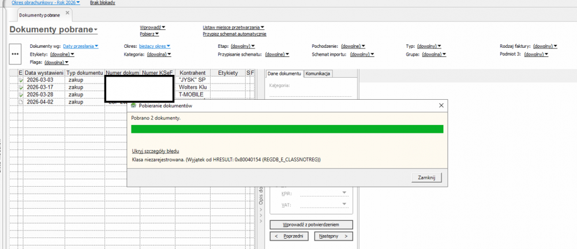Open the Okres bieżący okres dropdown
This screenshot has height=249, width=577.
pyautogui.click(x=155, y=46)
